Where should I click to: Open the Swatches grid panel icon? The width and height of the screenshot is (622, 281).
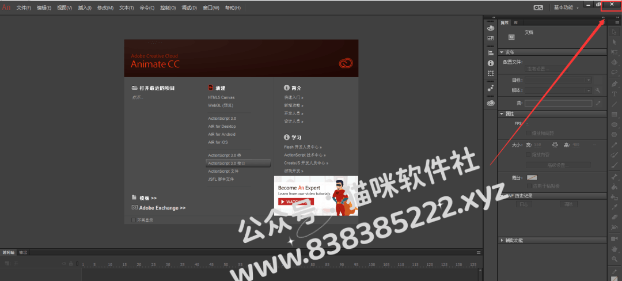[491, 39]
